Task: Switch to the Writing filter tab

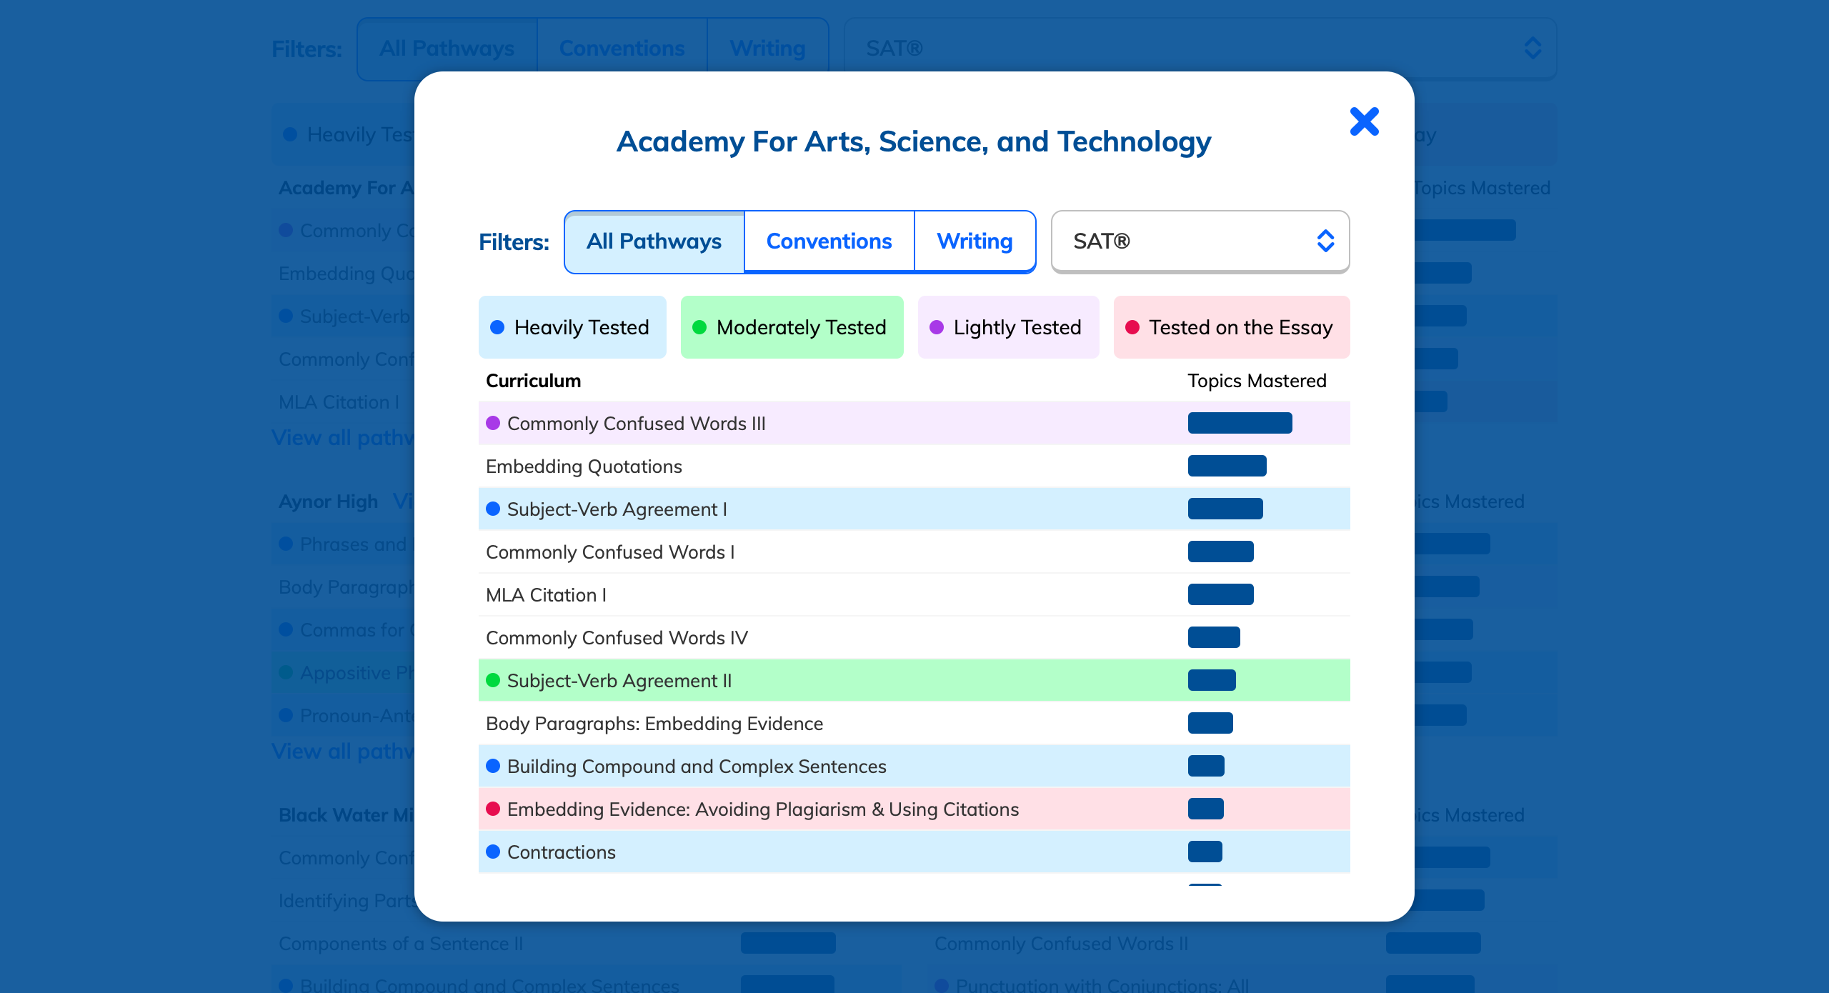Action: point(975,241)
